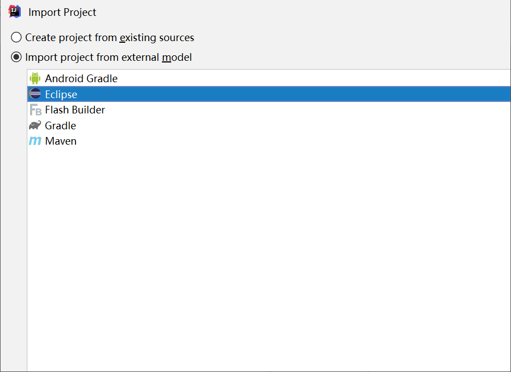
Task: Click the underlined 'model' mnemonic text
Action: (177, 57)
